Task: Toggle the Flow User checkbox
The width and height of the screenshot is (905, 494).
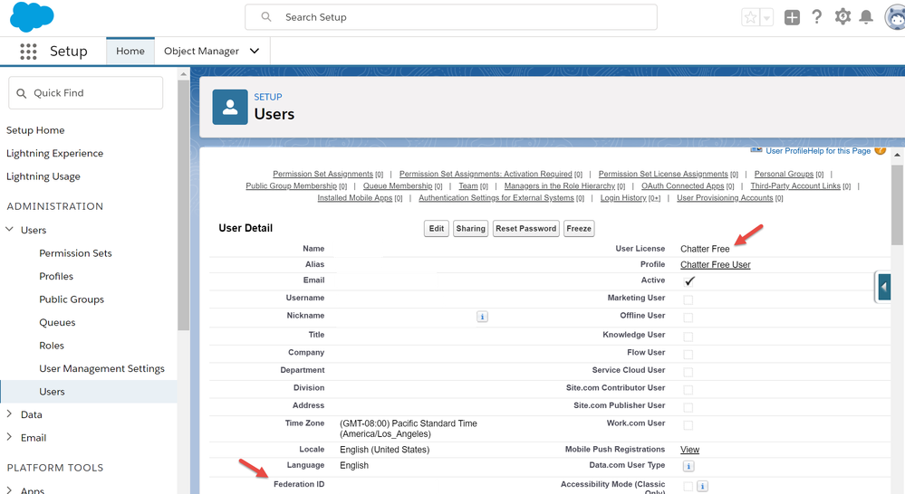Action: (x=688, y=355)
